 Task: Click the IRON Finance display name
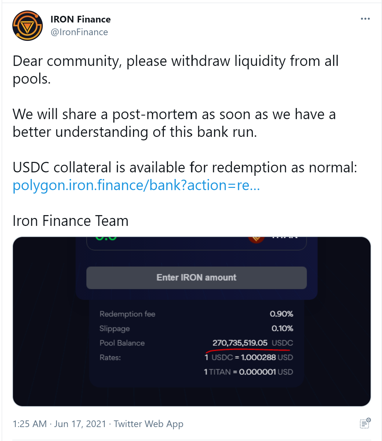[80, 19]
